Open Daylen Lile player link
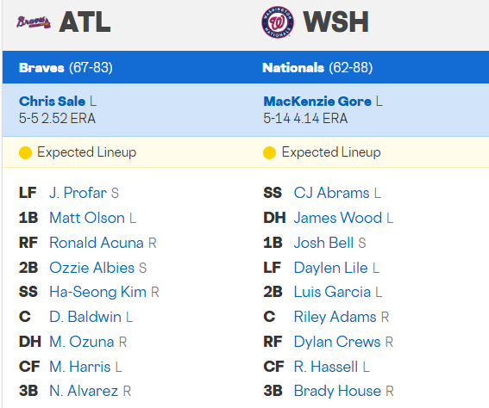Screen dimensions: 489x408 (330, 268)
